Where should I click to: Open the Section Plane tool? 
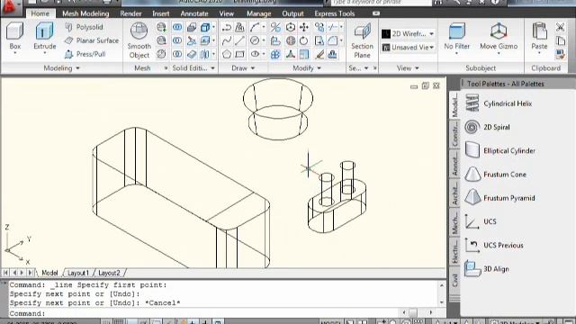coord(362,40)
